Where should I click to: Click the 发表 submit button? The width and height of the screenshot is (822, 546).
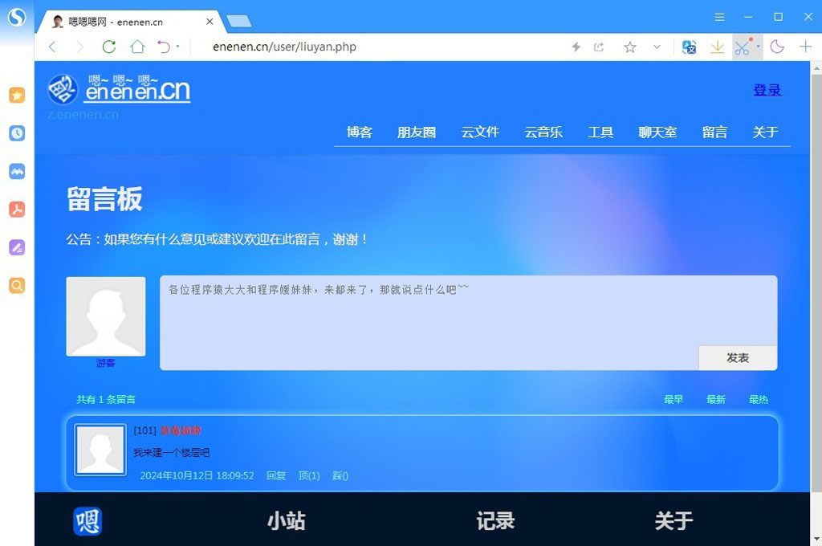[x=738, y=357]
